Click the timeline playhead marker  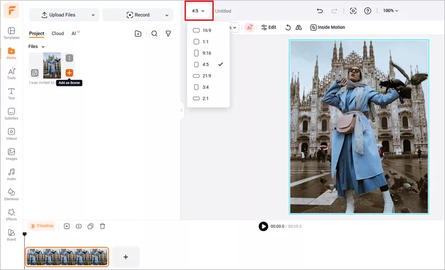(25, 234)
